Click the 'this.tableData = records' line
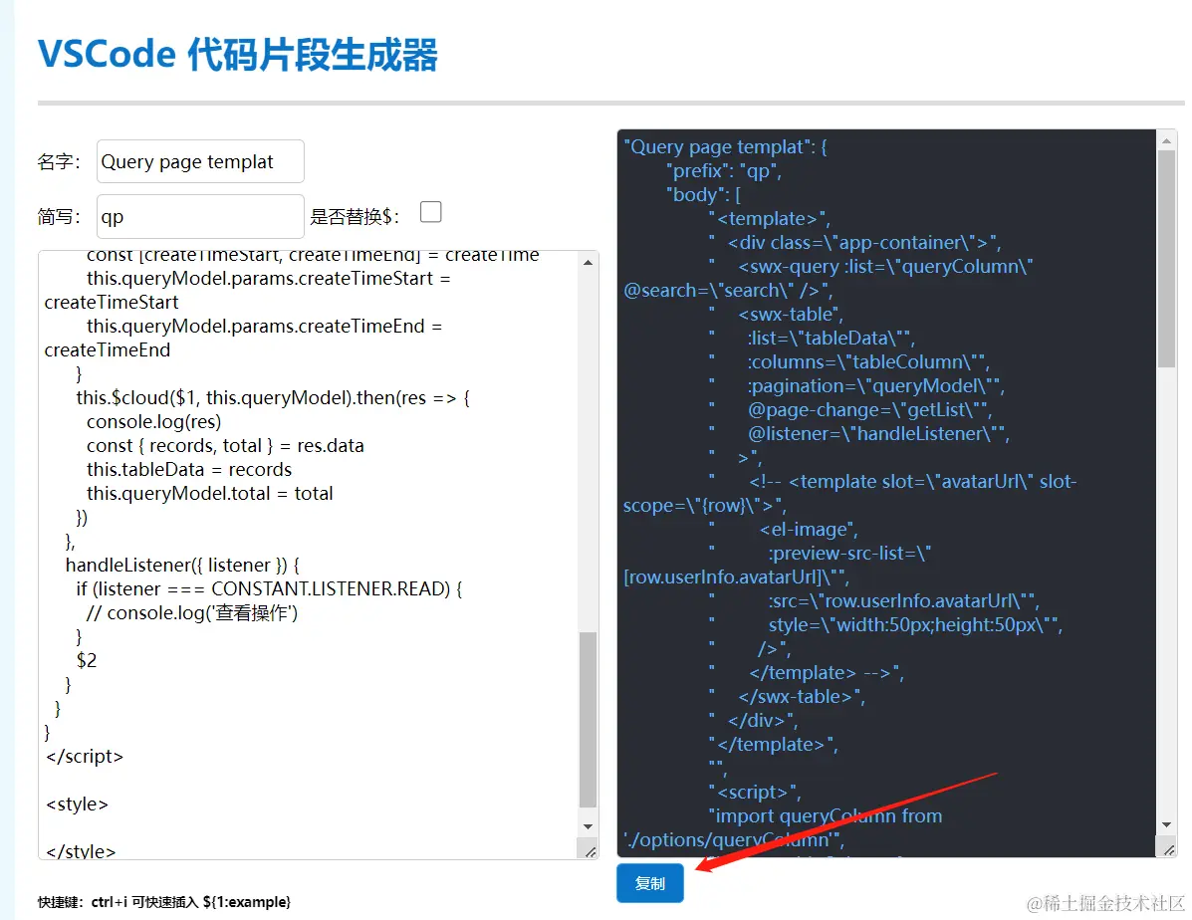The width and height of the screenshot is (1192, 920). click(188, 469)
